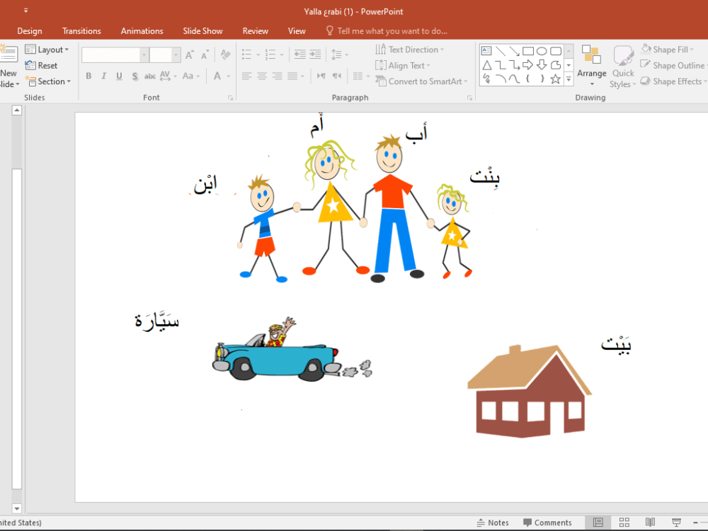Open Paragraph dialog launcher
This screenshot has width=708, height=531.
click(469, 98)
